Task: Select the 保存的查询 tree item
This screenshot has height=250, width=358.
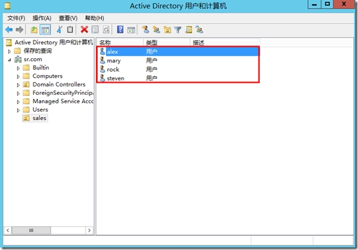Action: [38, 51]
